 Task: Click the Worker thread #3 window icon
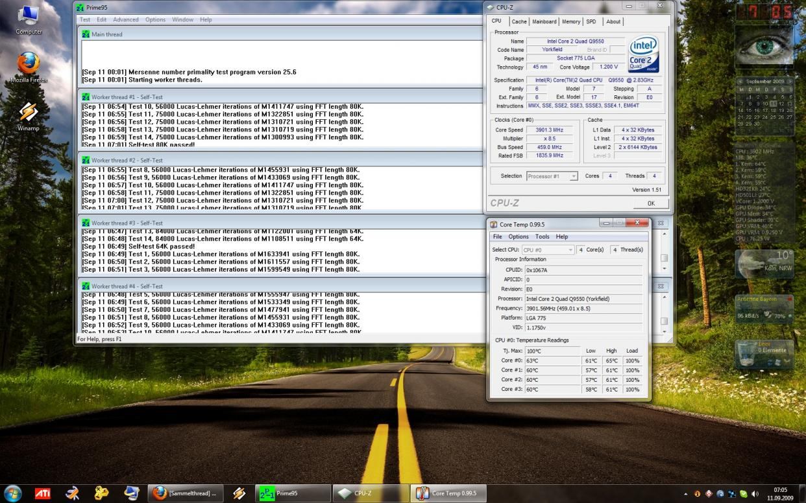[x=86, y=223]
